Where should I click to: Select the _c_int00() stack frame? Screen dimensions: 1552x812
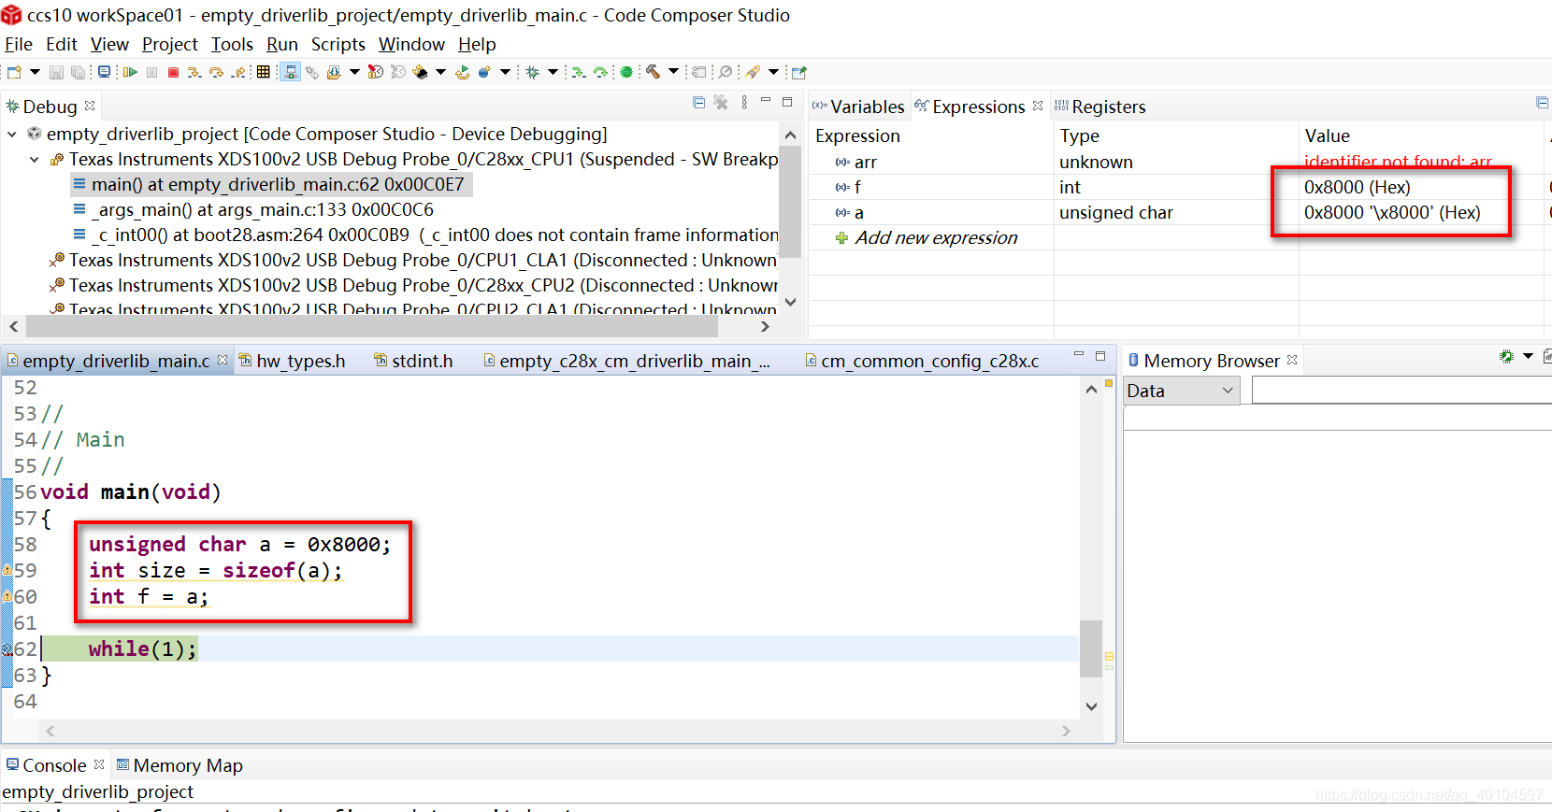425,235
